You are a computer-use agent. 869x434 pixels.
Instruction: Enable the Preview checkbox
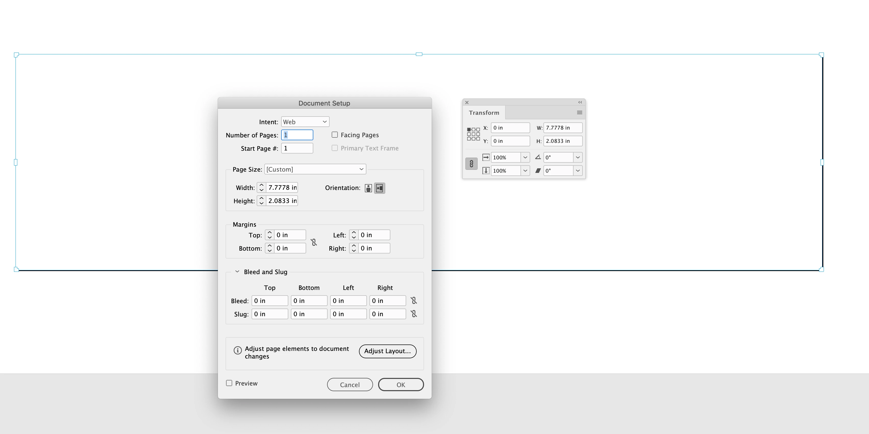click(229, 383)
